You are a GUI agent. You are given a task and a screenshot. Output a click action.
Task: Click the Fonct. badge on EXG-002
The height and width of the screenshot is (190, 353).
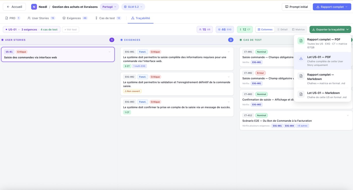click(x=143, y=77)
